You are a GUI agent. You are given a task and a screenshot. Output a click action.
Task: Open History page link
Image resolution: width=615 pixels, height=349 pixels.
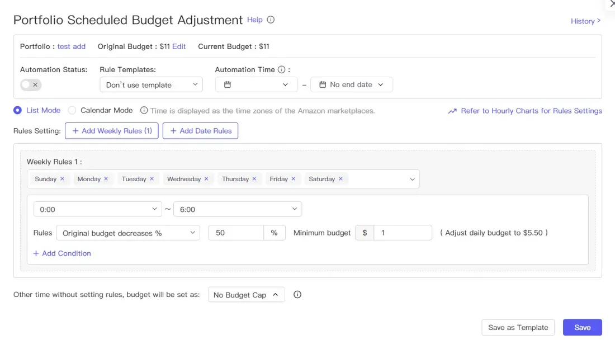[585, 21]
